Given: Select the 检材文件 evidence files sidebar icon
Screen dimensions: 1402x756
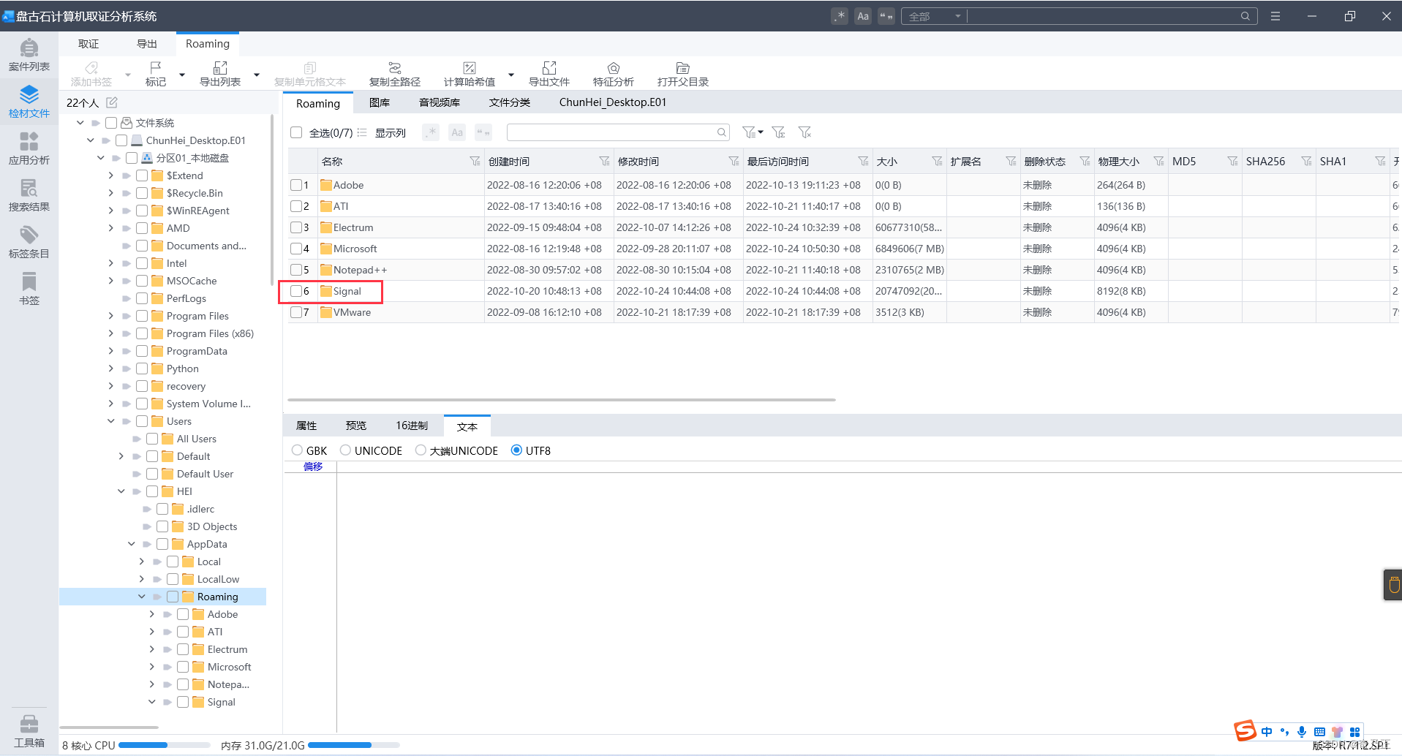Looking at the screenshot, I should (x=29, y=102).
